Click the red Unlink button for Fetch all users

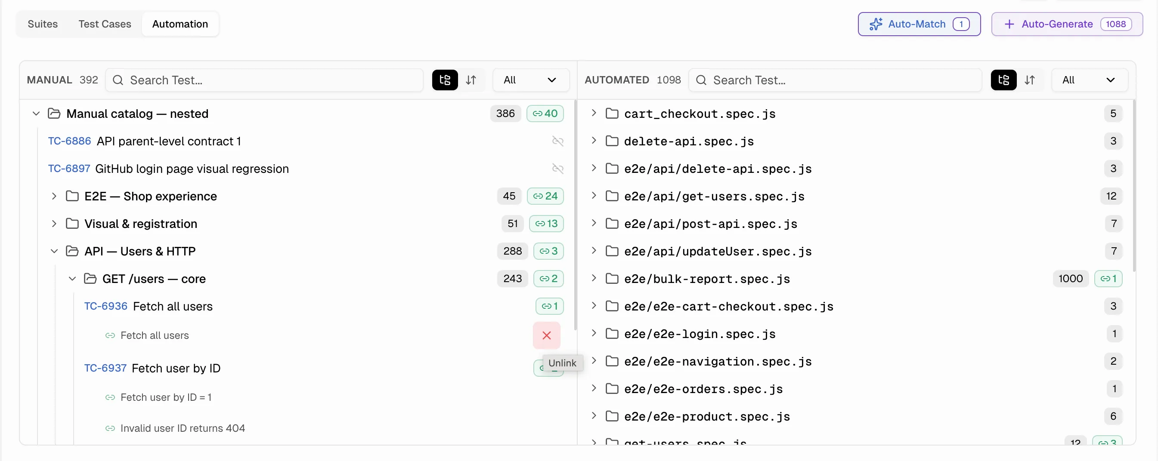pyautogui.click(x=546, y=335)
